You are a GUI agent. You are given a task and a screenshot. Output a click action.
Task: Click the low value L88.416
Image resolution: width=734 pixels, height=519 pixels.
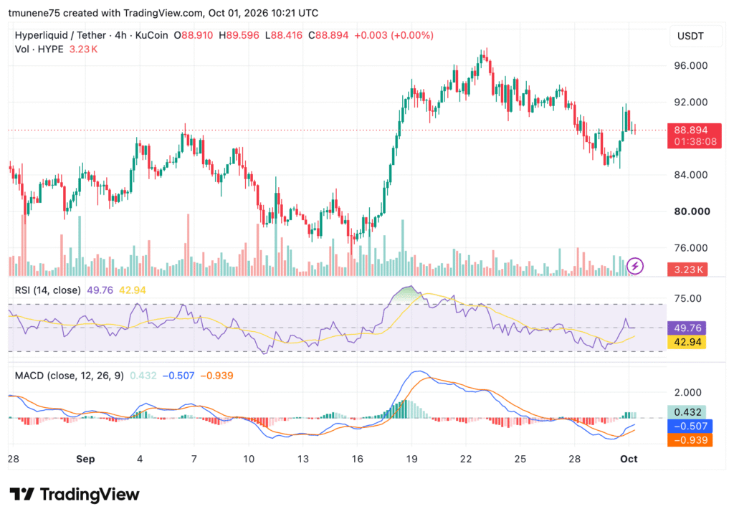point(284,35)
